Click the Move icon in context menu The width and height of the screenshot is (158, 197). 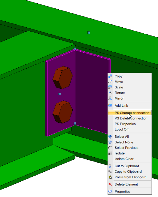(x=110, y=82)
